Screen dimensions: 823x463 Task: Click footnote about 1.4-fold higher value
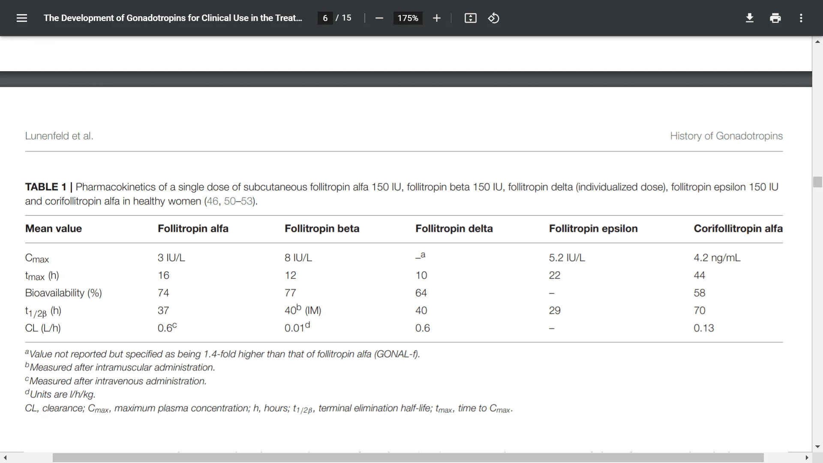pos(222,354)
